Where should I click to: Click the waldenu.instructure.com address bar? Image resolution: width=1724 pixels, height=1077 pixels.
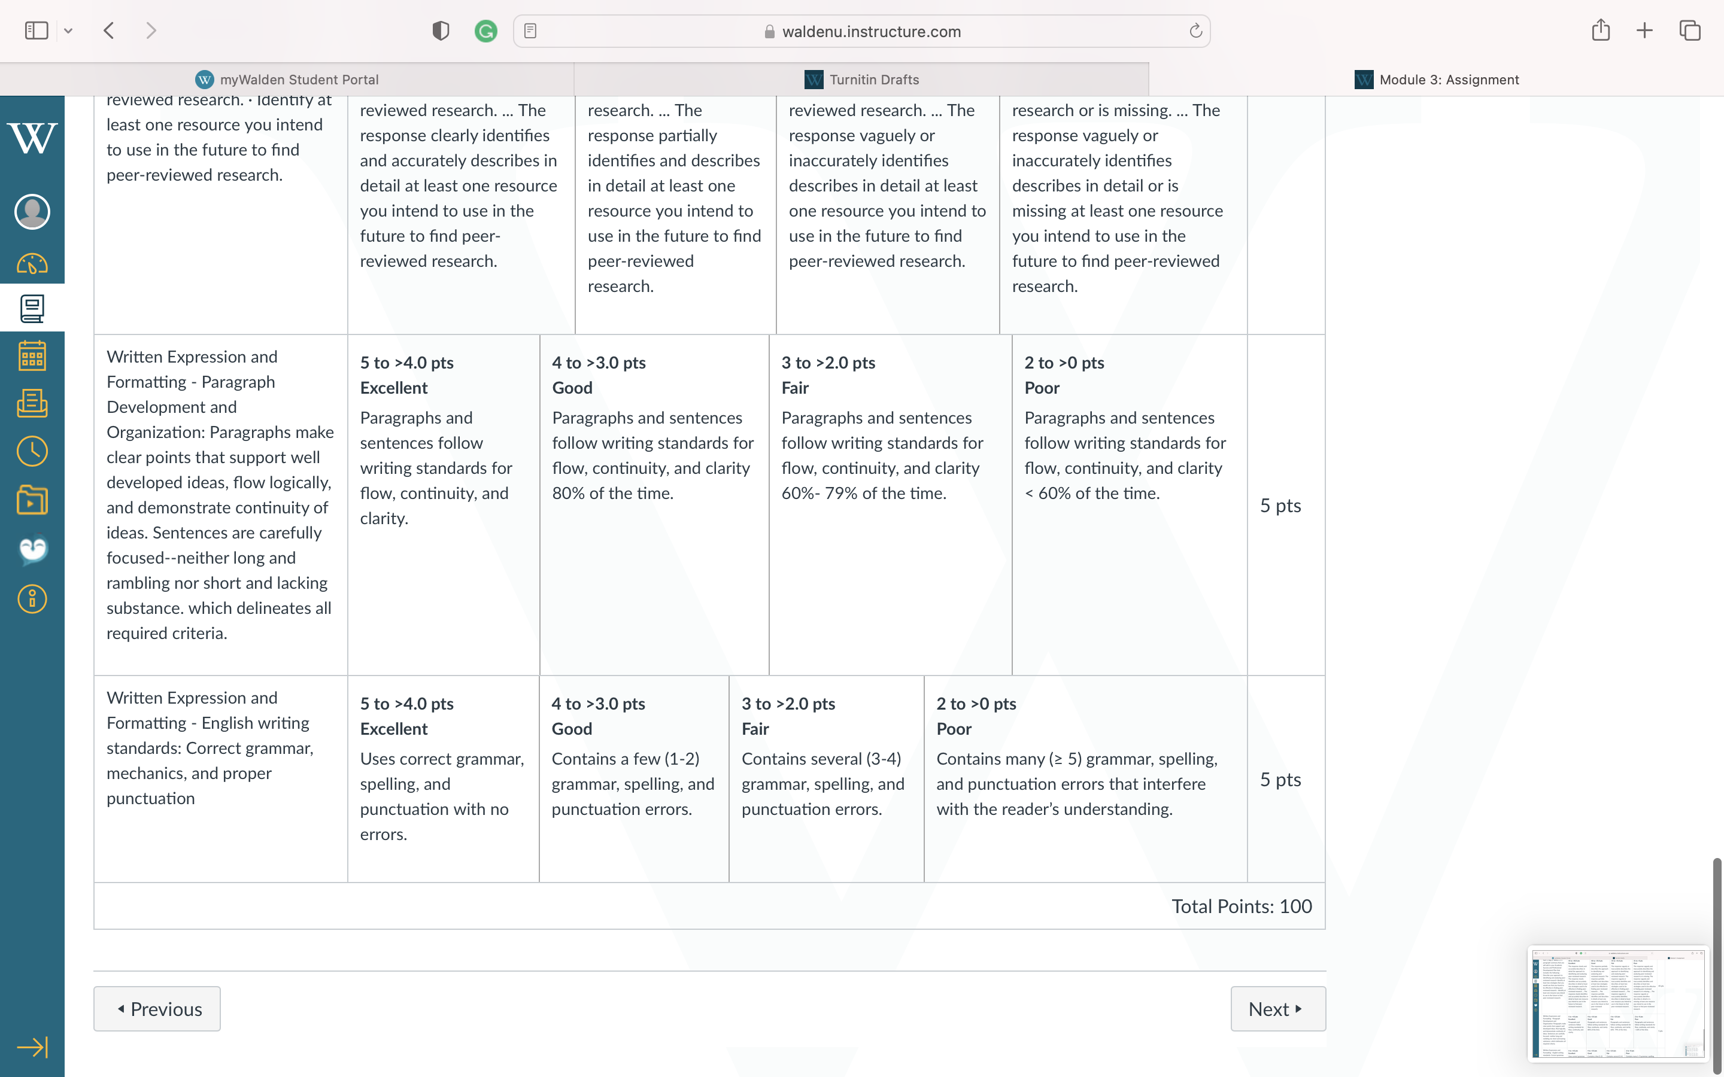pos(861,31)
